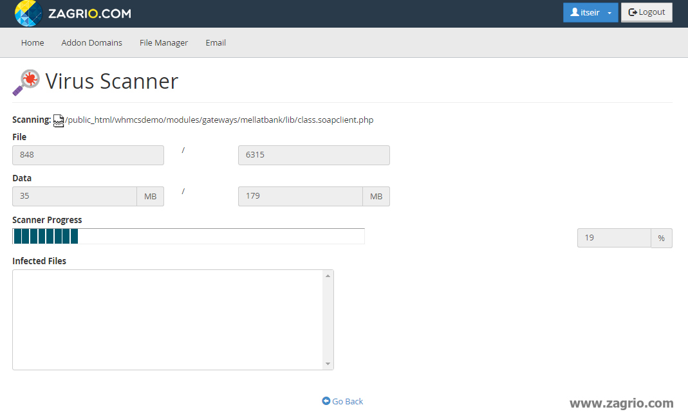The height and width of the screenshot is (414, 688).
Task: Click the scanned data field showing 35
Action: [74, 196]
